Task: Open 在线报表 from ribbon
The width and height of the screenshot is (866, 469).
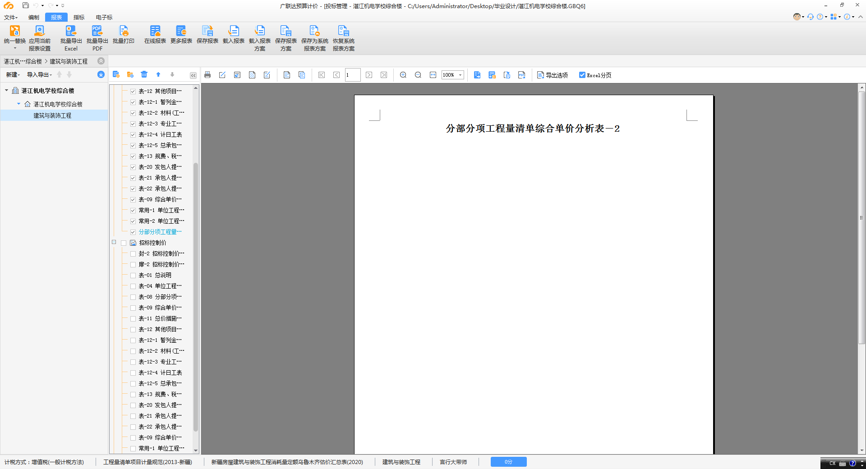Action: 155,34
